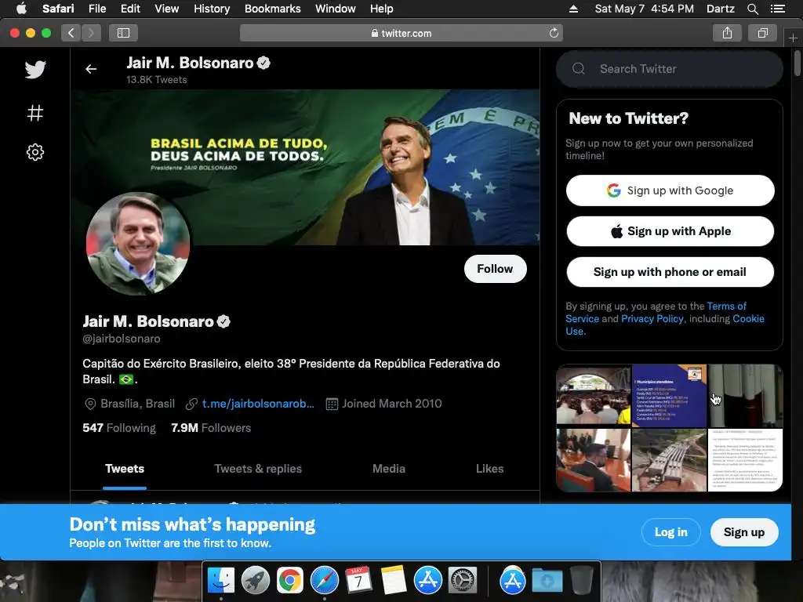Open media thumbnail showing crowd under arch
Image resolution: width=803 pixels, height=602 pixels.
coord(593,395)
